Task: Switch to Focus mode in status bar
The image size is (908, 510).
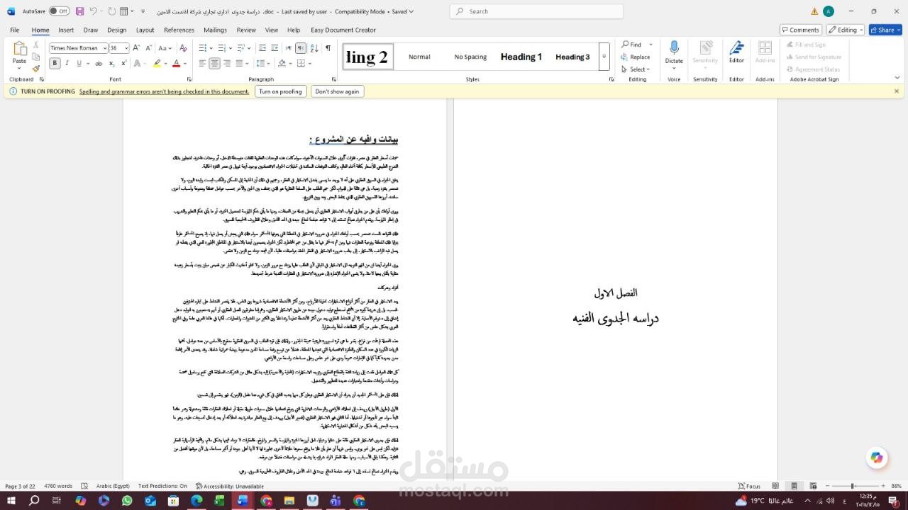Action: [749, 486]
